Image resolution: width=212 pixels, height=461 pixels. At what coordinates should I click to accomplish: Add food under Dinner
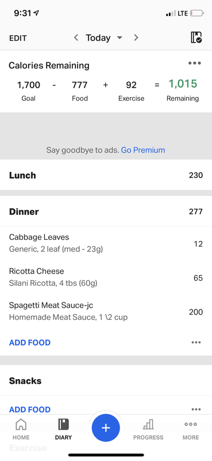(x=30, y=342)
